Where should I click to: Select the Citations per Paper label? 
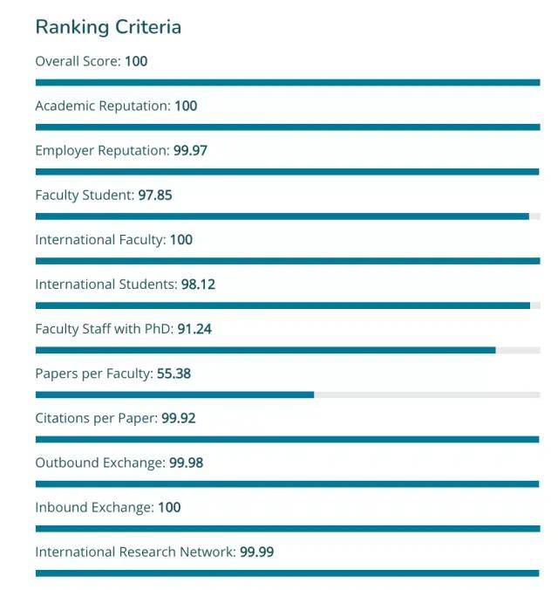pyautogui.click(x=115, y=418)
